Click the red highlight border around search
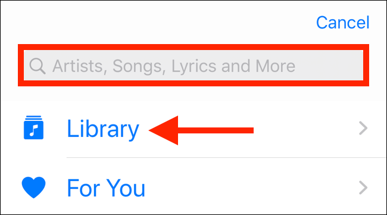This screenshot has height=215, width=387. coord(193,47)
